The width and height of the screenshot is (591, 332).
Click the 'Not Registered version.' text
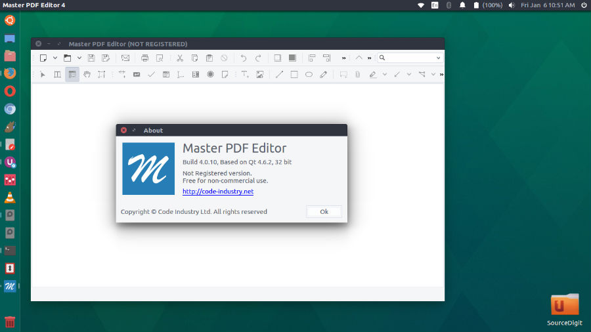pyautogui.click(x=217, y=173)
